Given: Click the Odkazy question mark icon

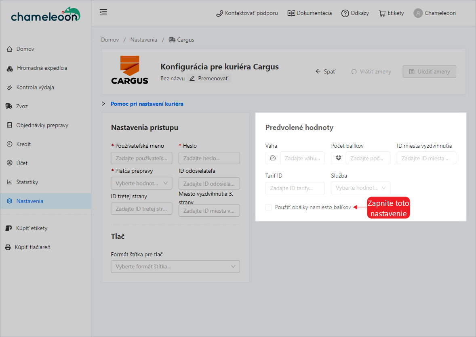Looking at the screenshot, I should pyautogui.click(x=345, y=13).
